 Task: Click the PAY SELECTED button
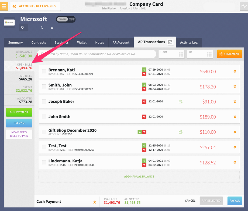[x=211, y=201]
